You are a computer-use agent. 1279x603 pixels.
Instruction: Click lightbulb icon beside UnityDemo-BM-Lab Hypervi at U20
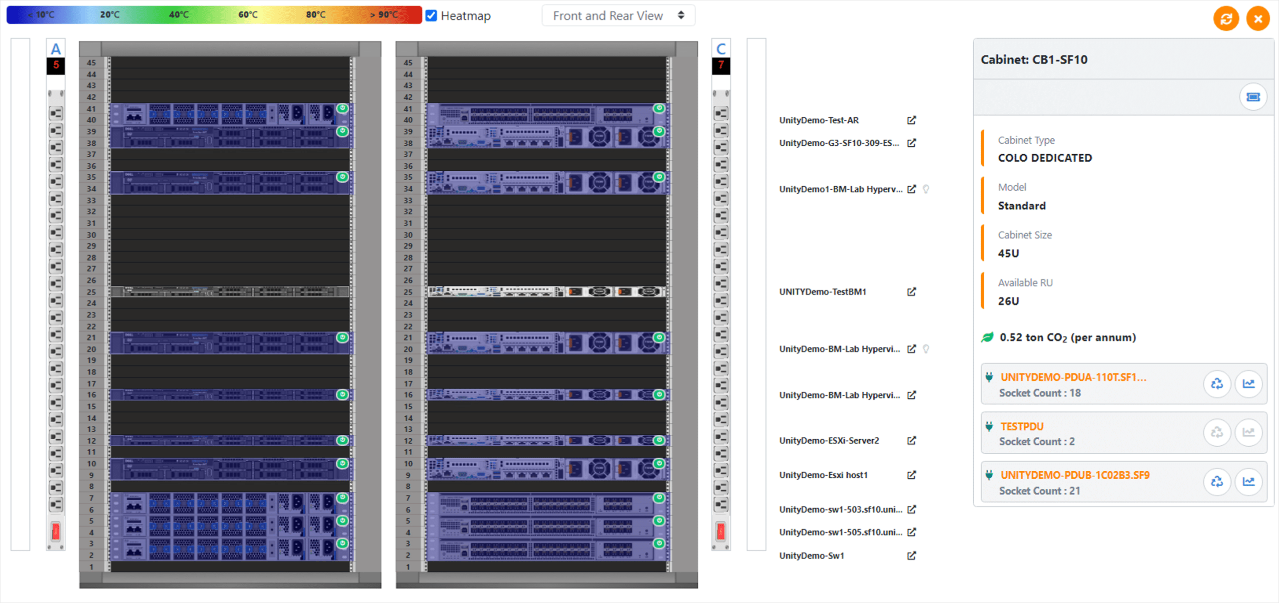pyautogui.click(x=926, y=349)
